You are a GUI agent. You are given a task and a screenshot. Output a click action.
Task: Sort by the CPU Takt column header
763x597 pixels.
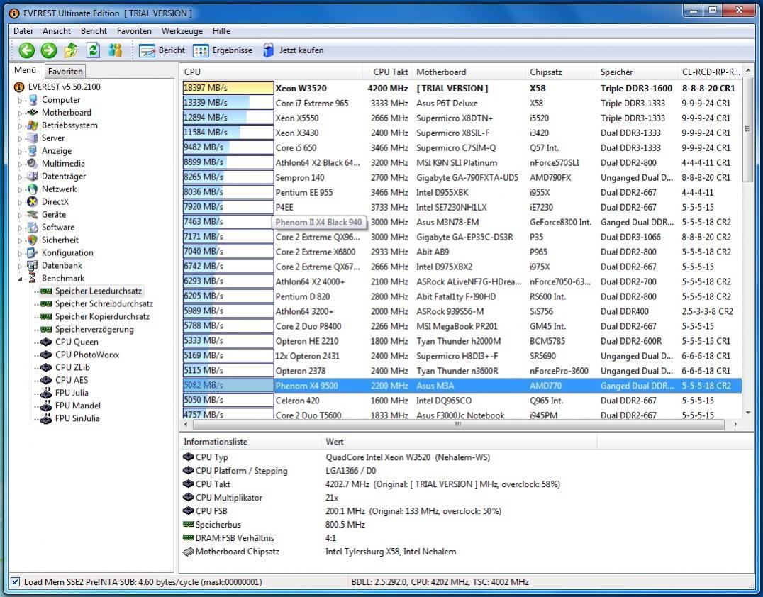click(387, 72)
